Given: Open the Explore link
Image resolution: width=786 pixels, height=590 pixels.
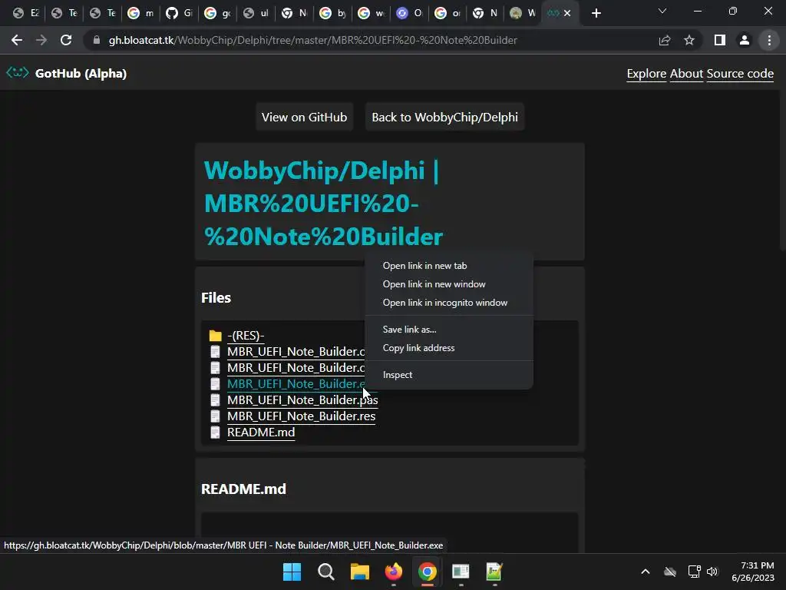Looking at the screenshot, I should pyautogui.click(x=646, y=74).
